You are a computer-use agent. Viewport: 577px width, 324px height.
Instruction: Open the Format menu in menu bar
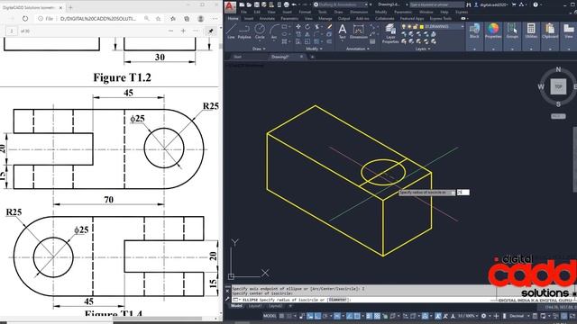click(305, 12)
